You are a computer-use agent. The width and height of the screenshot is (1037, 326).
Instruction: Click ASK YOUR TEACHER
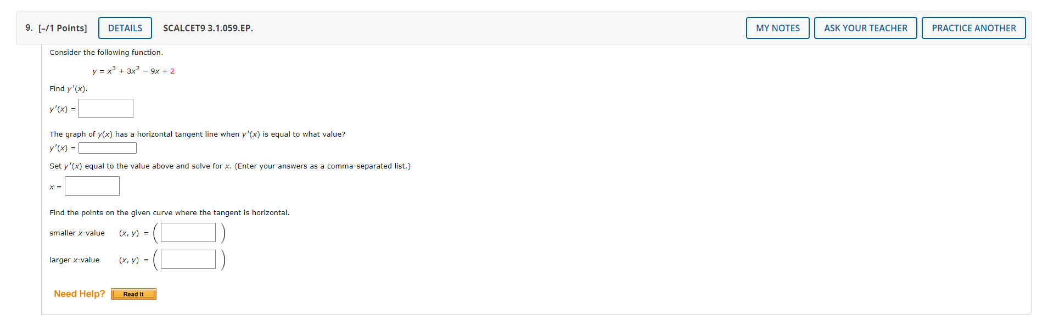click(x=866, y=28)
